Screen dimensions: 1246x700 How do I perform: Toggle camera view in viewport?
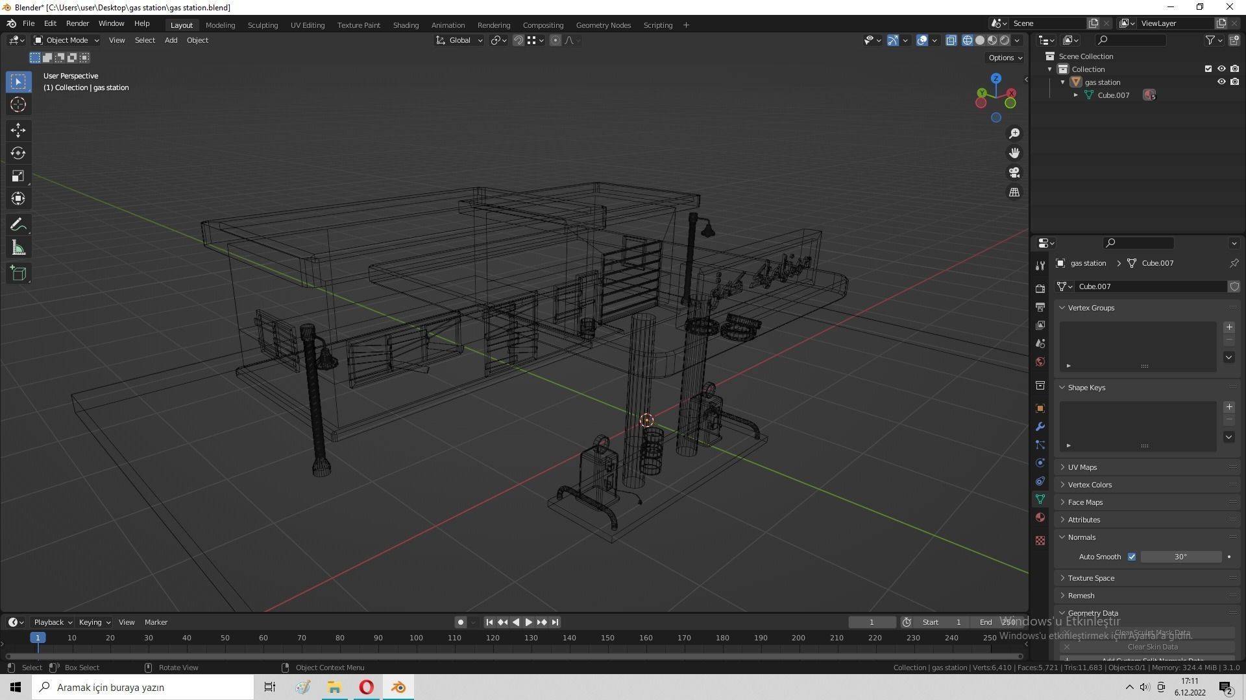(1014, 173)
